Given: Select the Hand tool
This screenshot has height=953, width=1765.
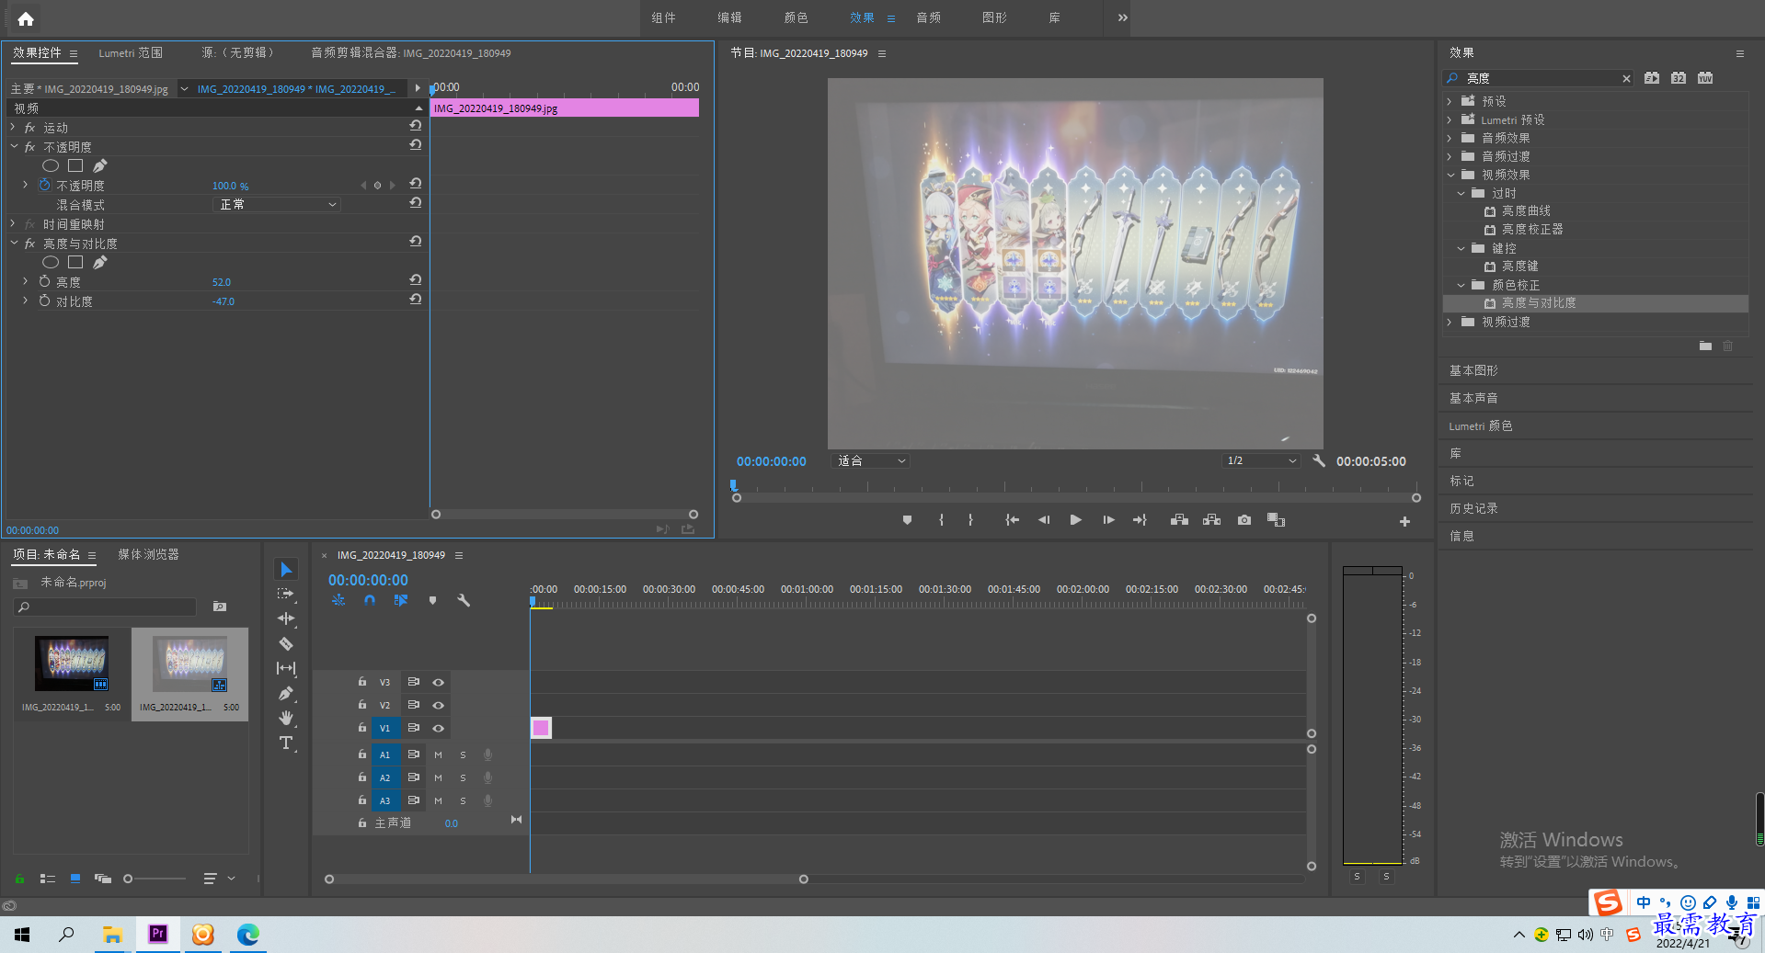Looking at the screenshot, I should click(x=286, y=718).
